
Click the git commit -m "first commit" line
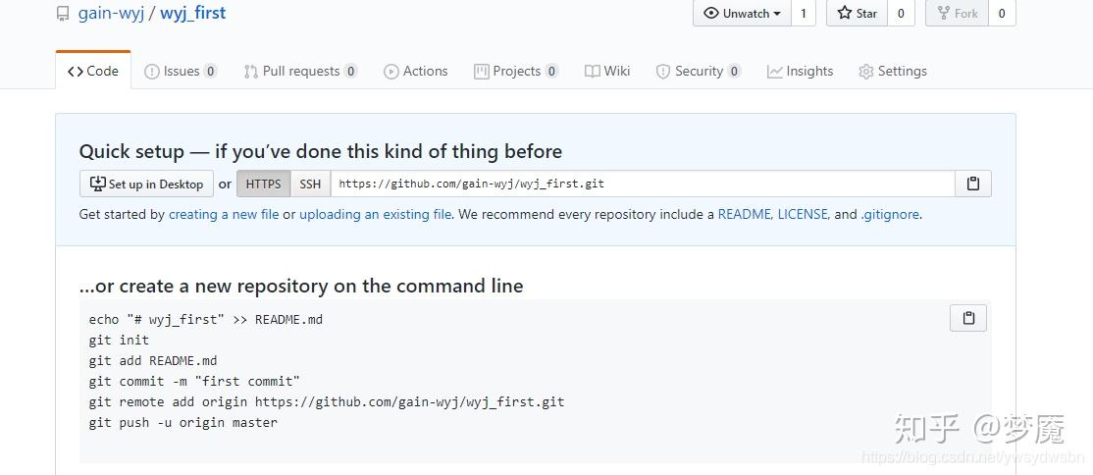pyautogui.click(x=194, y=382)
